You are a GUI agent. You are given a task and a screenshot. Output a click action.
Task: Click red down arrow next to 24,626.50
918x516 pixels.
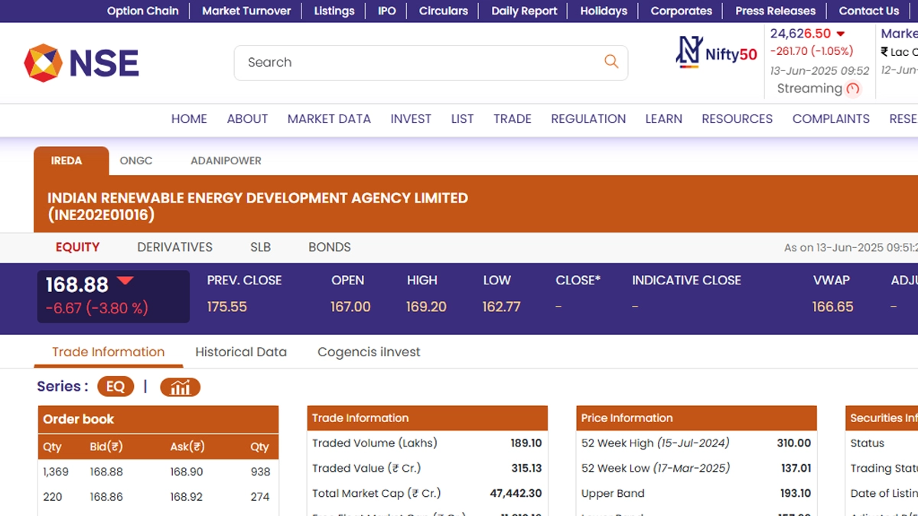pos(840,34)
